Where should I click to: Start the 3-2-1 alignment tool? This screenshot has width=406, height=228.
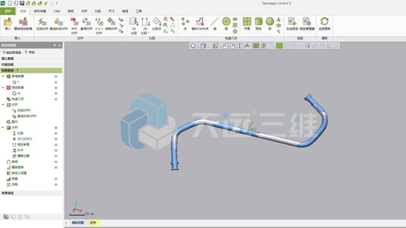click(98, 25)
